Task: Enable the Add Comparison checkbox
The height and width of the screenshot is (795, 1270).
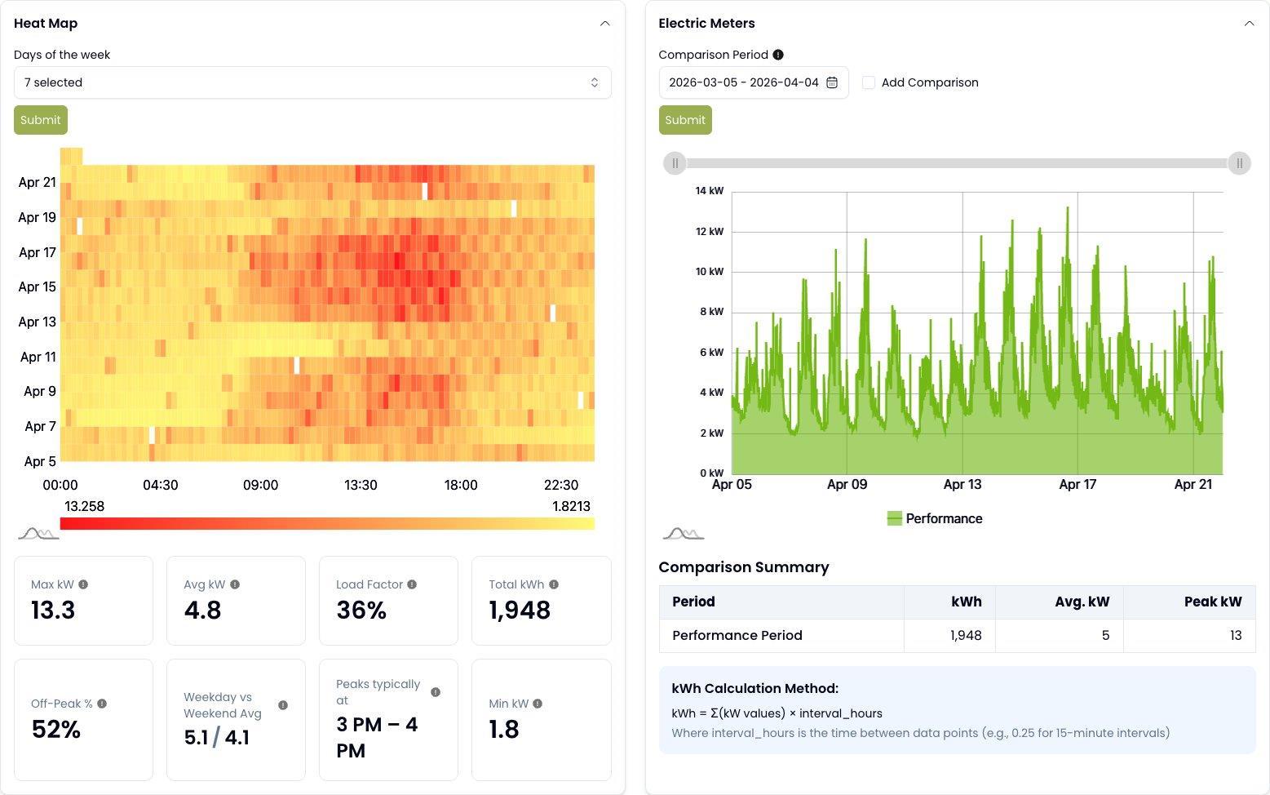Action: coord(869,82)
